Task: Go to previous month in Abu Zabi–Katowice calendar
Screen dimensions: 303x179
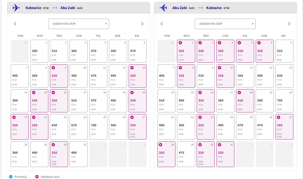Action: 162,24
